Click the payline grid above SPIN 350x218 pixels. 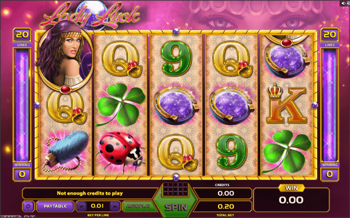click(176, 189)
